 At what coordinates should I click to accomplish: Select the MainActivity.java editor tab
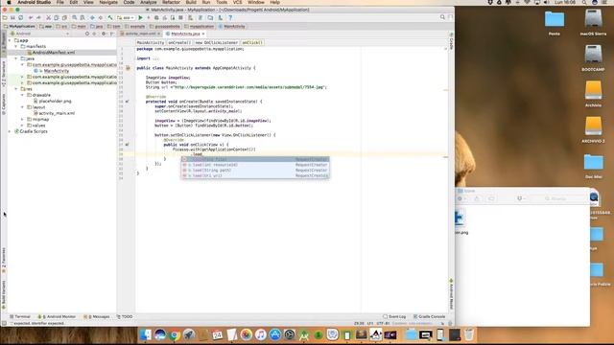click(185, 34)
